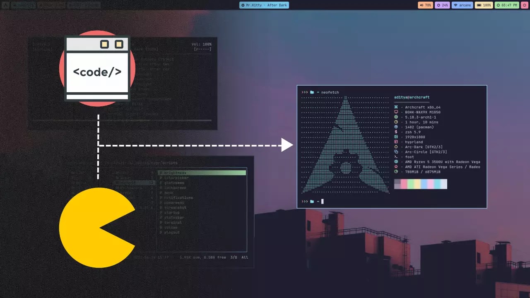This screenshot has width=530, height=298.
Task: Select the colorpicker script in file list
Action: (x=176, y=178)
